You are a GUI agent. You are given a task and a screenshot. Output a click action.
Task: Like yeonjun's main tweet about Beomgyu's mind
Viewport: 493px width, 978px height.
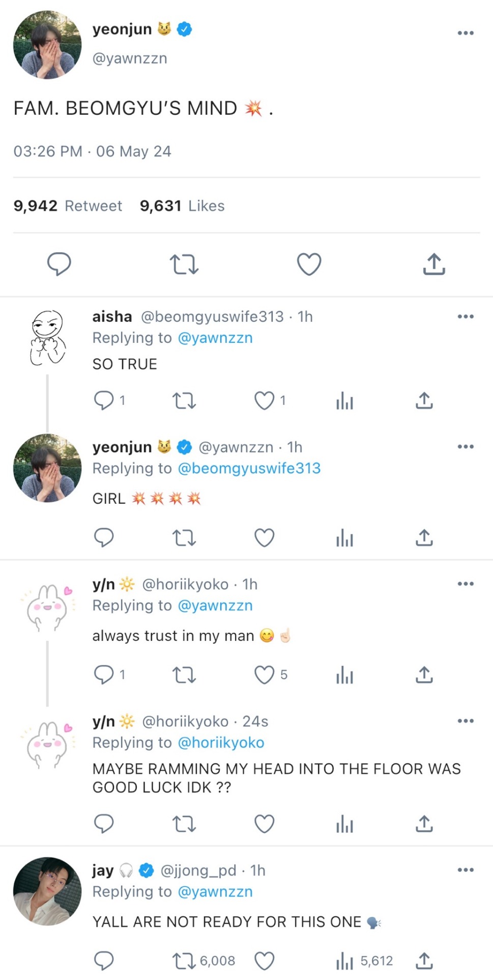point(309,264)
